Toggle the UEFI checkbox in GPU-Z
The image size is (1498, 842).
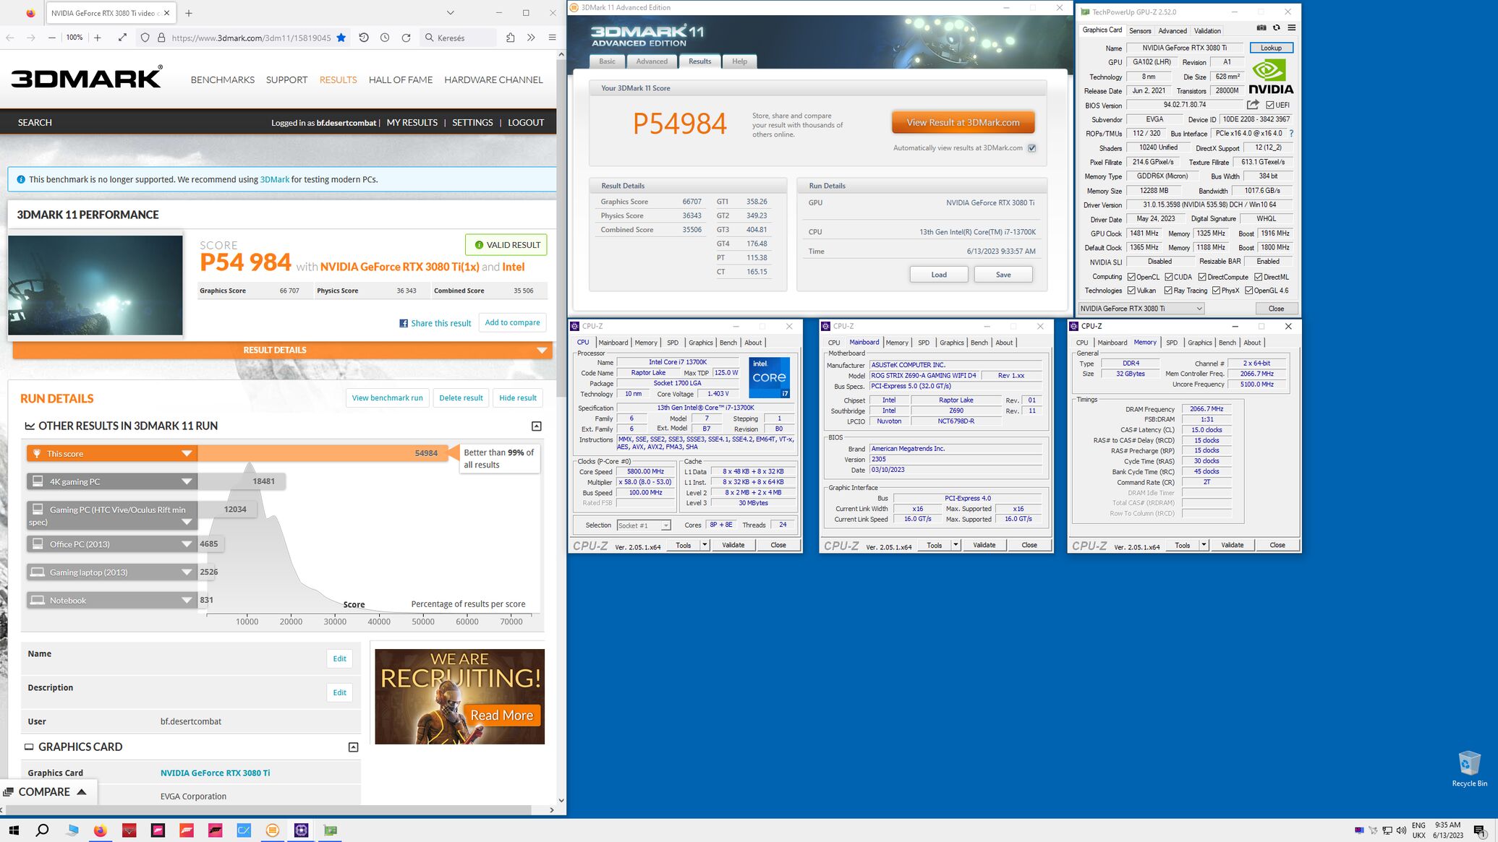click(x=1270, y=105)
